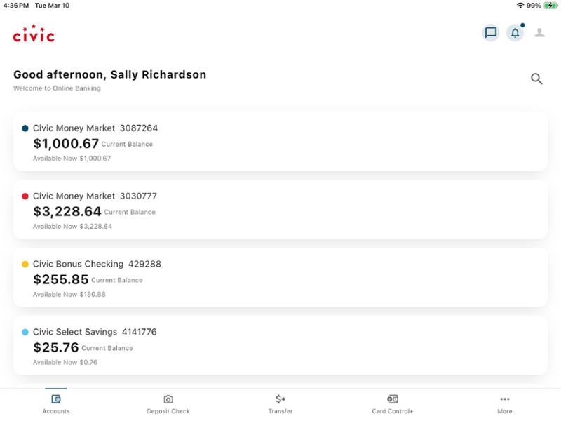Screen dimensions: 561x421
Task: Tap the 4:36 PM clock in status bar
Action: tap(16, 6)
